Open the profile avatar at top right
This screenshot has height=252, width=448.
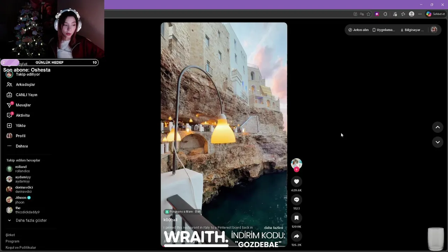coord(434,30)
